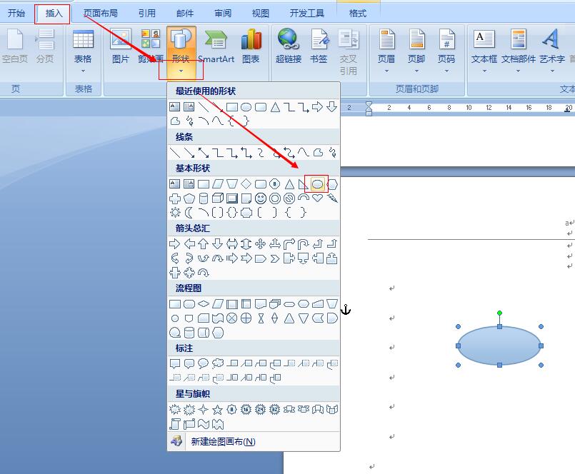Open the 格式 contextual tab
The width and height of the screenshot is (575, 474).
coord(358,14)
